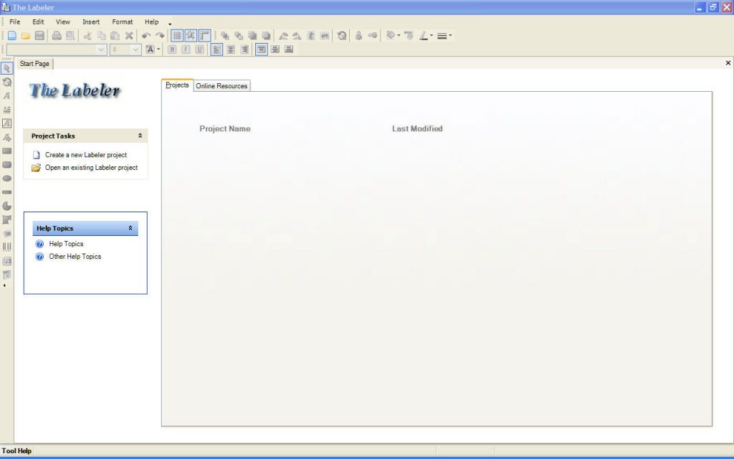Click the Delete X toolbar icon
Screen dimensions: 734x459
point(129,36)
